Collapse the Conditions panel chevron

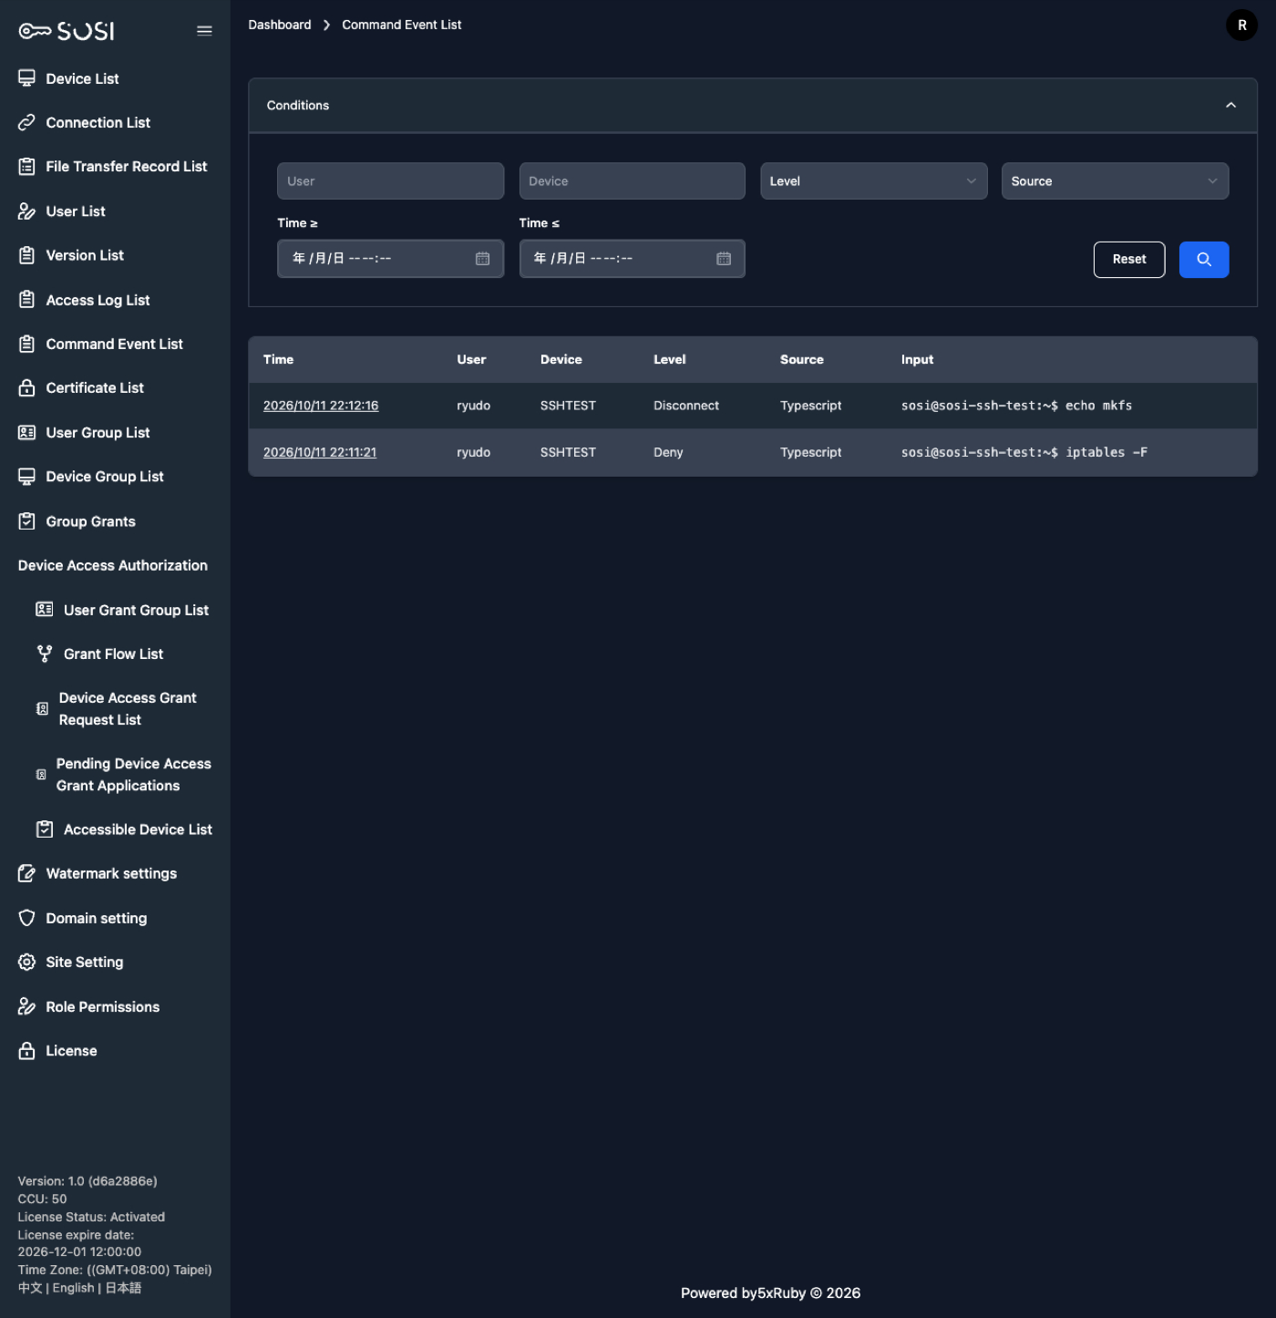coord(1230,106)
